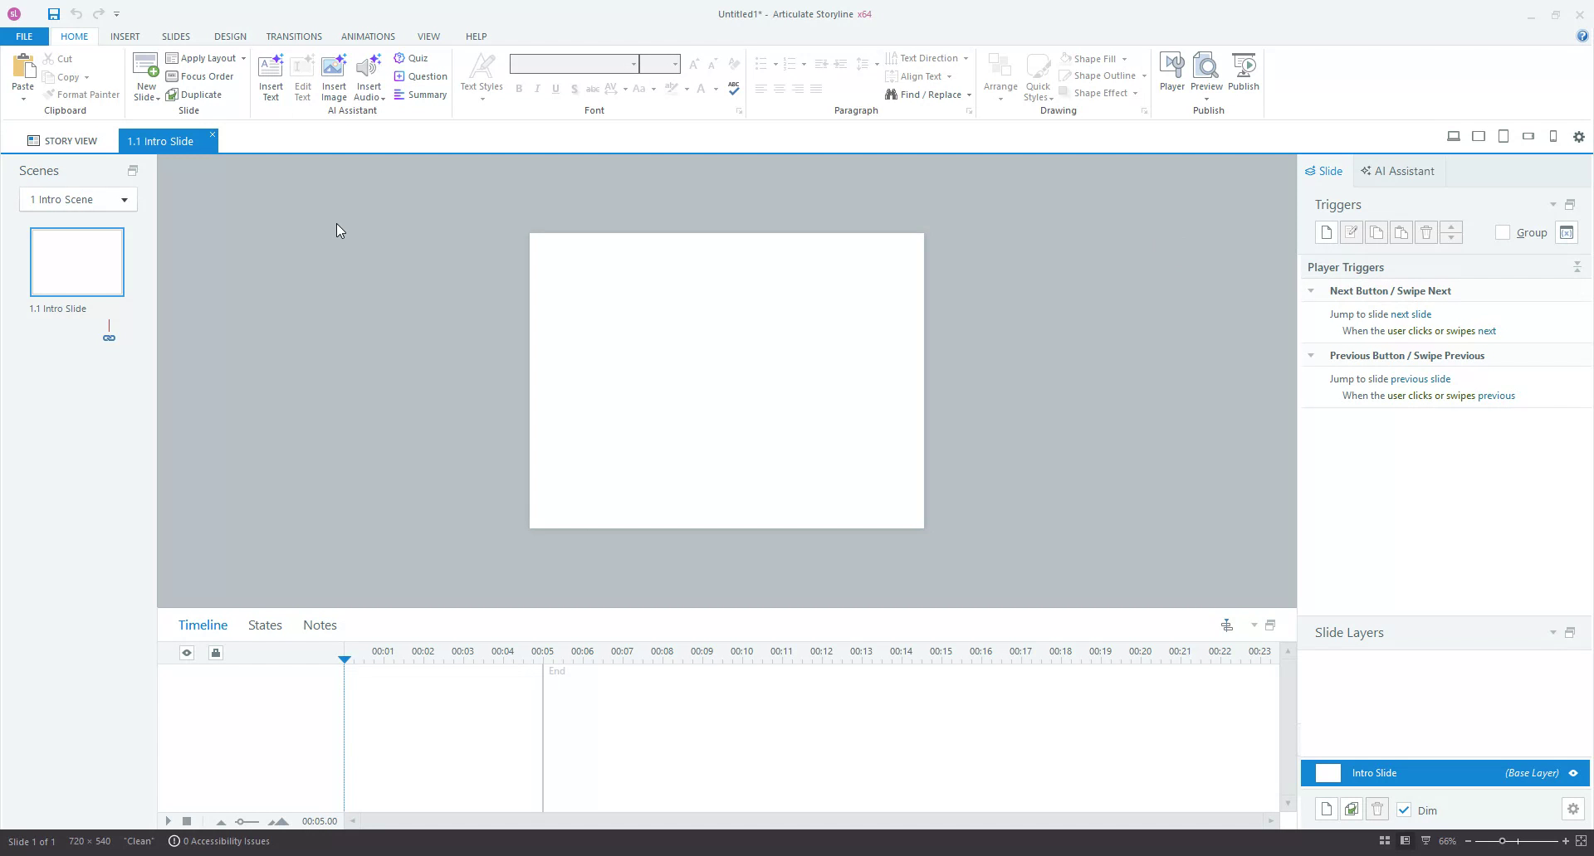Collapse the Next Button / Swipe Next trigger

(x=1312, y=290)
